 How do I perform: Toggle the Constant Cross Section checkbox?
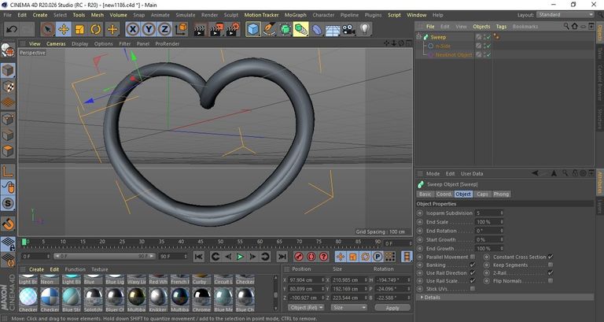(551, 257)
